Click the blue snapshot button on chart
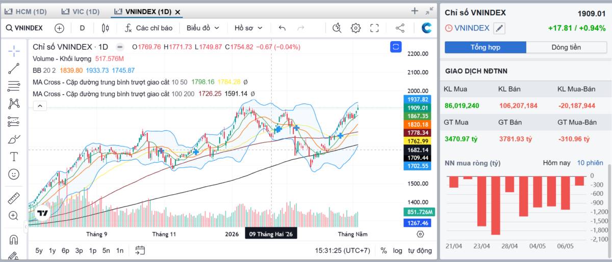The height and width of the screenshot is (262, 612). click(x=396, y=47)
